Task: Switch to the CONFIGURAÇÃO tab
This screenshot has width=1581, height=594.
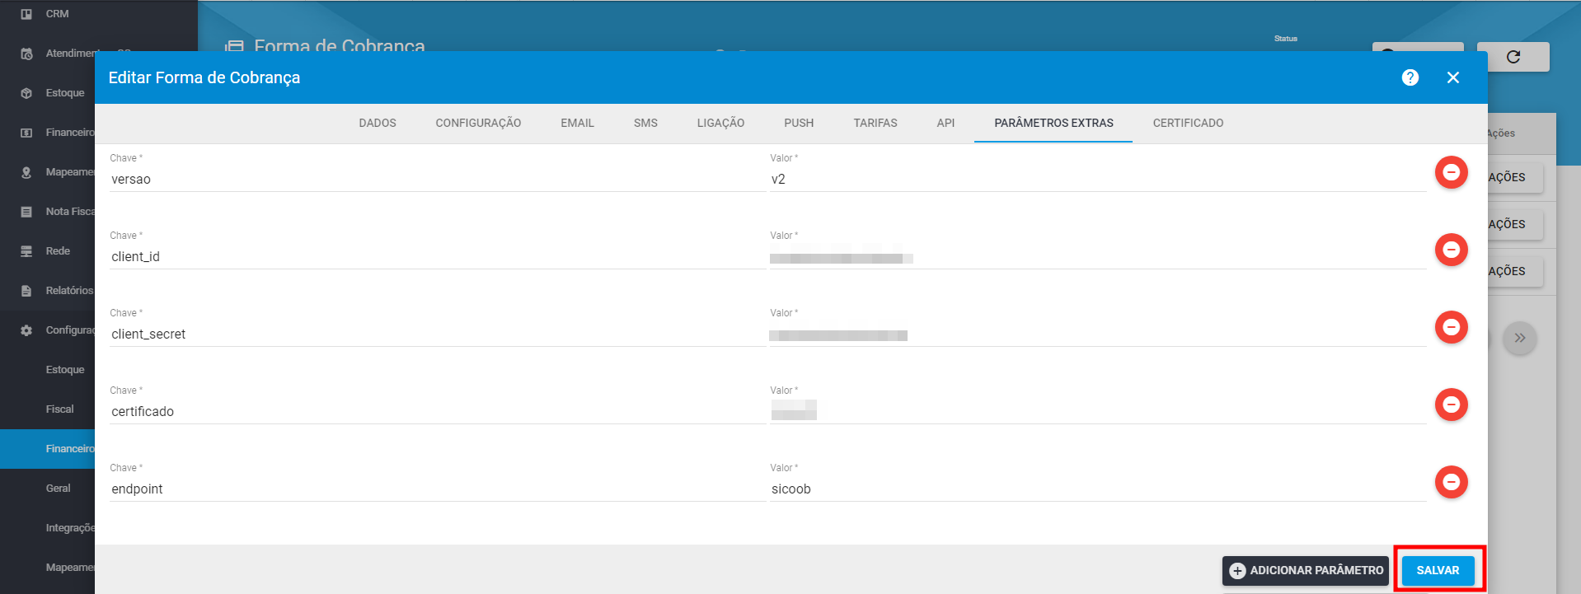Action: [x=478, y=123]
